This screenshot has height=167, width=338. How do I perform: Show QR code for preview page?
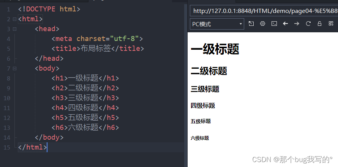click(331, 24)
